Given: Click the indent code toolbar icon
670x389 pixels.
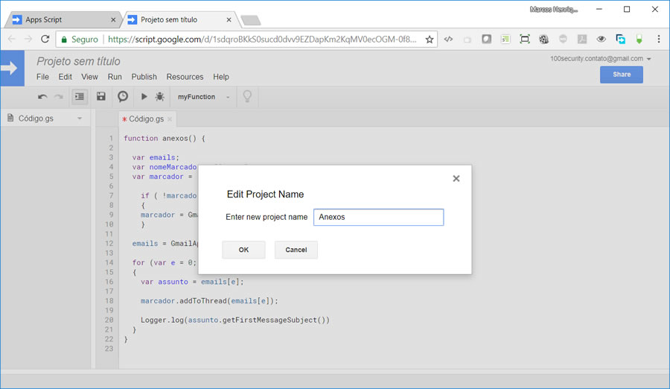Looking at the screenshot, I should (x=80, y=97).
